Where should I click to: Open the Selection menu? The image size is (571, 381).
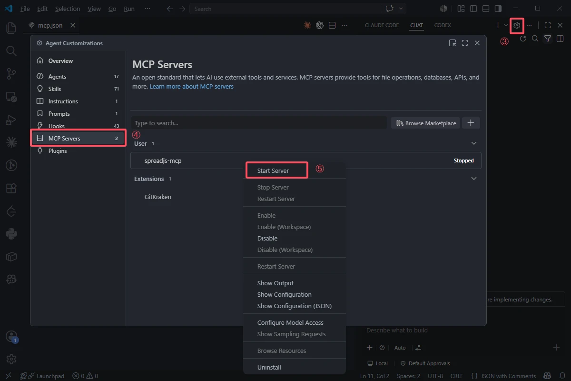(x=68, y=9)
